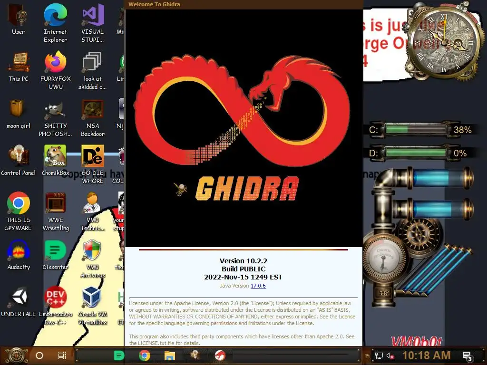This screenshot has width=487, height=365.
Task: Open Task View on the taskbar
Action: pyautogui.click(x=62, y=355)
